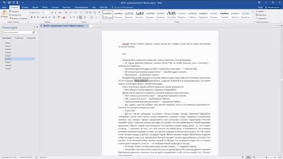The image size is (283, 159).
Task: Open the Find (Найти) tool in the ribbon
Action: (x=260, y=11)
